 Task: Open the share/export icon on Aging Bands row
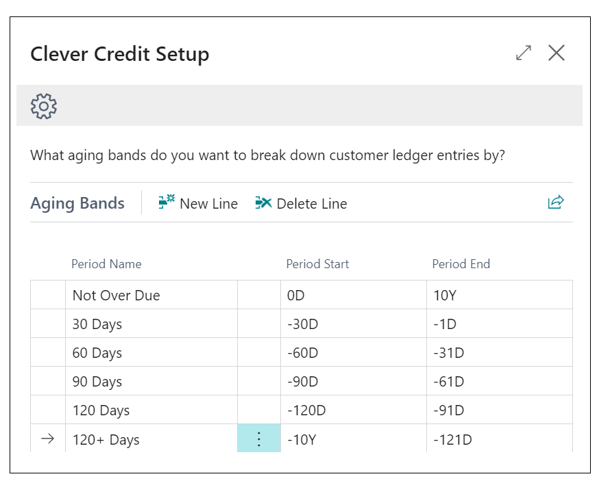556,202
